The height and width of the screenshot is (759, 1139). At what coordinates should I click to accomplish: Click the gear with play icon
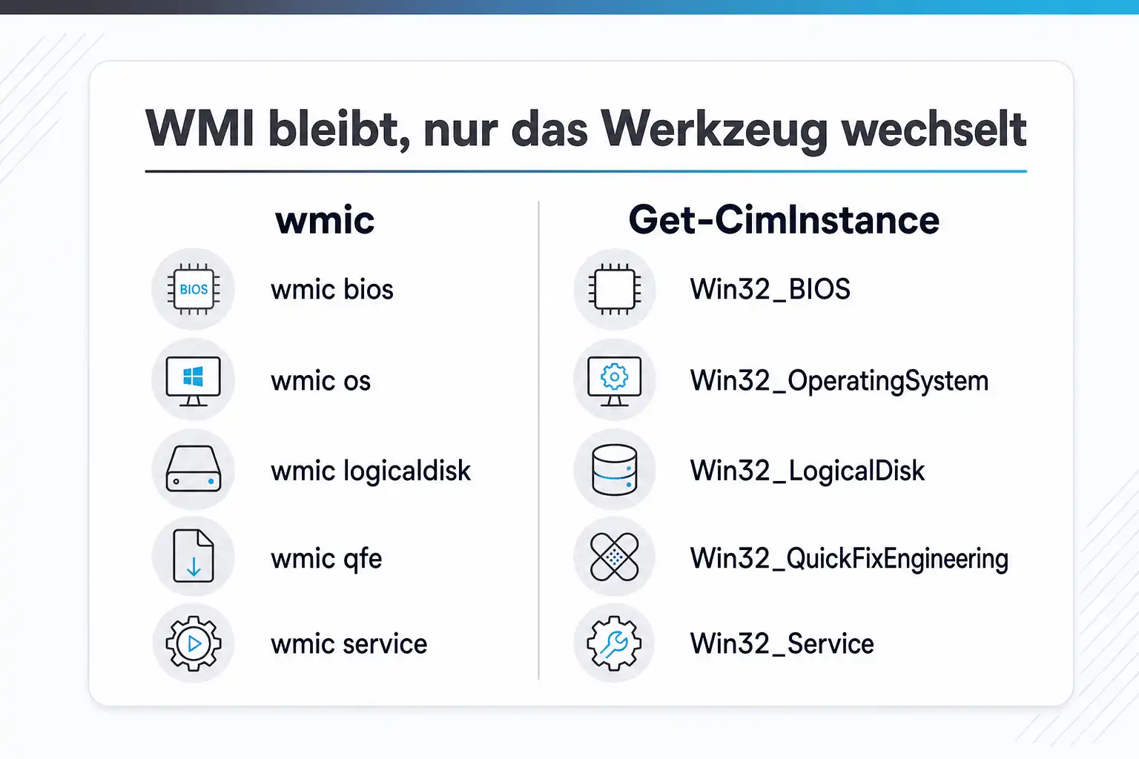tap(194, 643)
